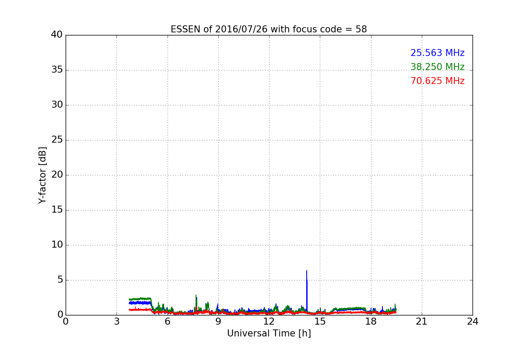Select the red '70.625 MHz' legend label
Image resolution: width=525 pixels, height=350 pixels.
pyautogui.click(x=437, y=81)
